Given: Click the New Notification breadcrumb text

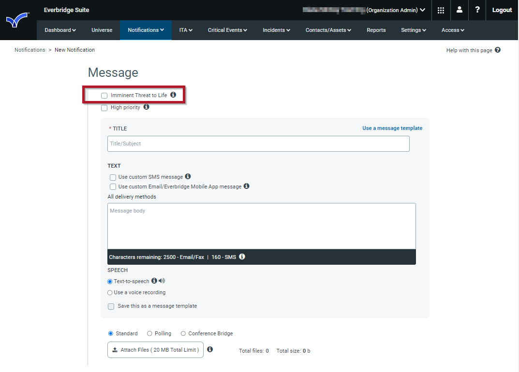Looking at the screenshot, I should (74, 50).
